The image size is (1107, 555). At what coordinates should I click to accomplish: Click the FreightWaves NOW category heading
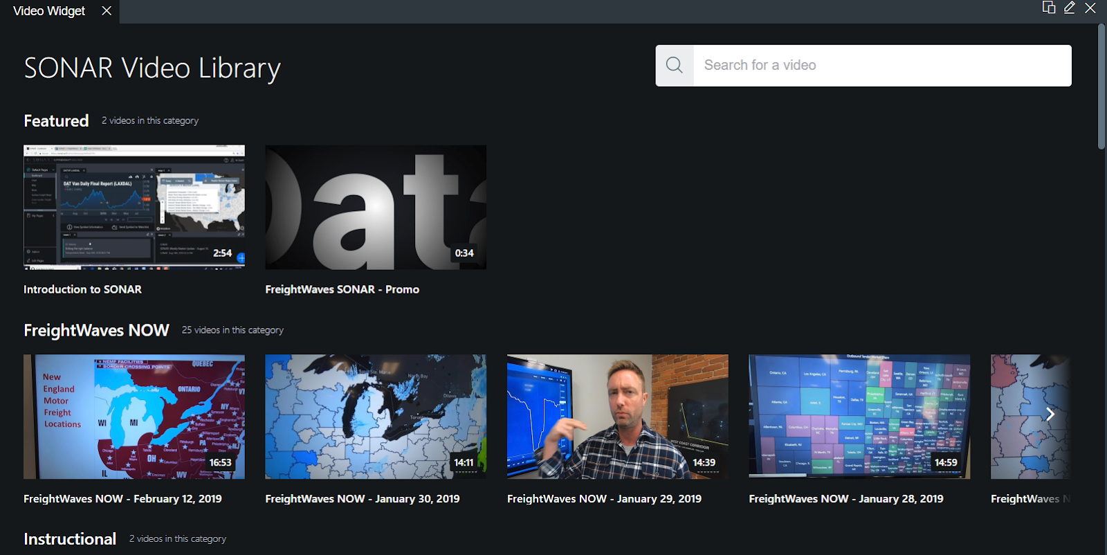pyautogui.click(x=96, y=331)
